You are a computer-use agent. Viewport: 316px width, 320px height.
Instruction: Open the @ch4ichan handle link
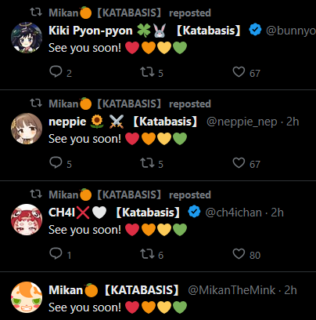233,213
